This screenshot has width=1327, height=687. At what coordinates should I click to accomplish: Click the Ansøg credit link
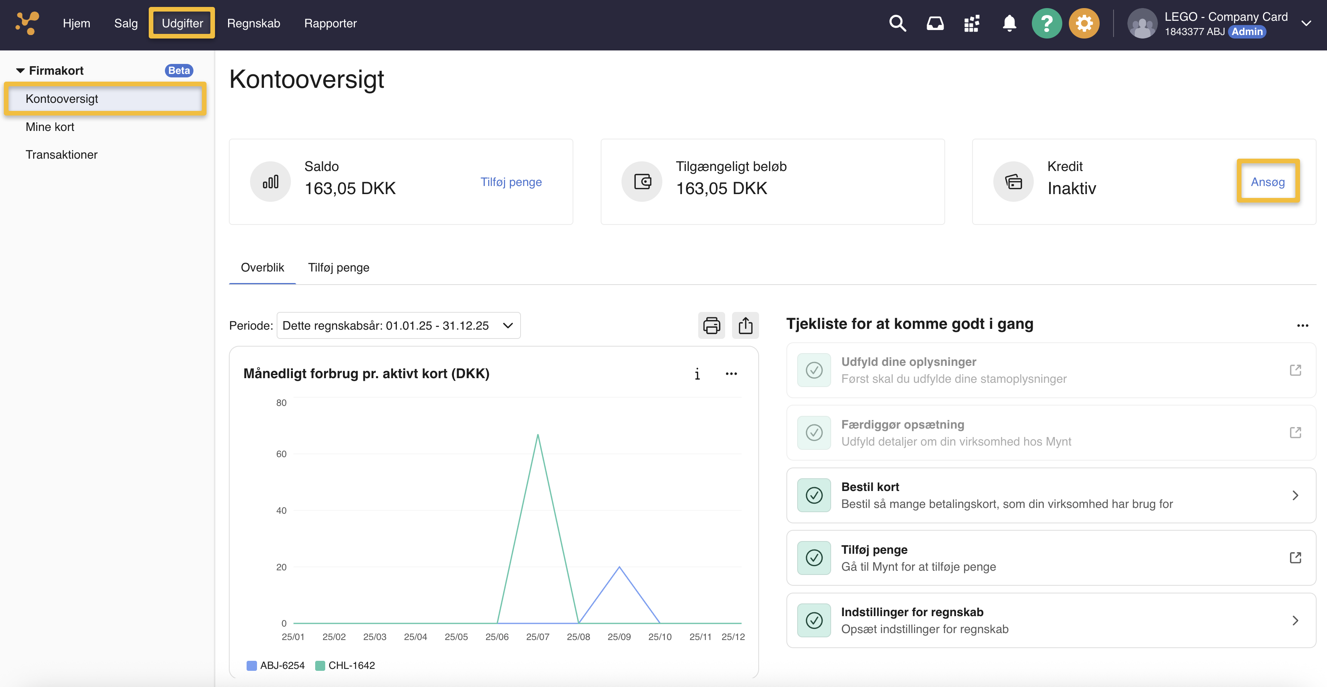pyautogui.click(x=1268, y=182)
